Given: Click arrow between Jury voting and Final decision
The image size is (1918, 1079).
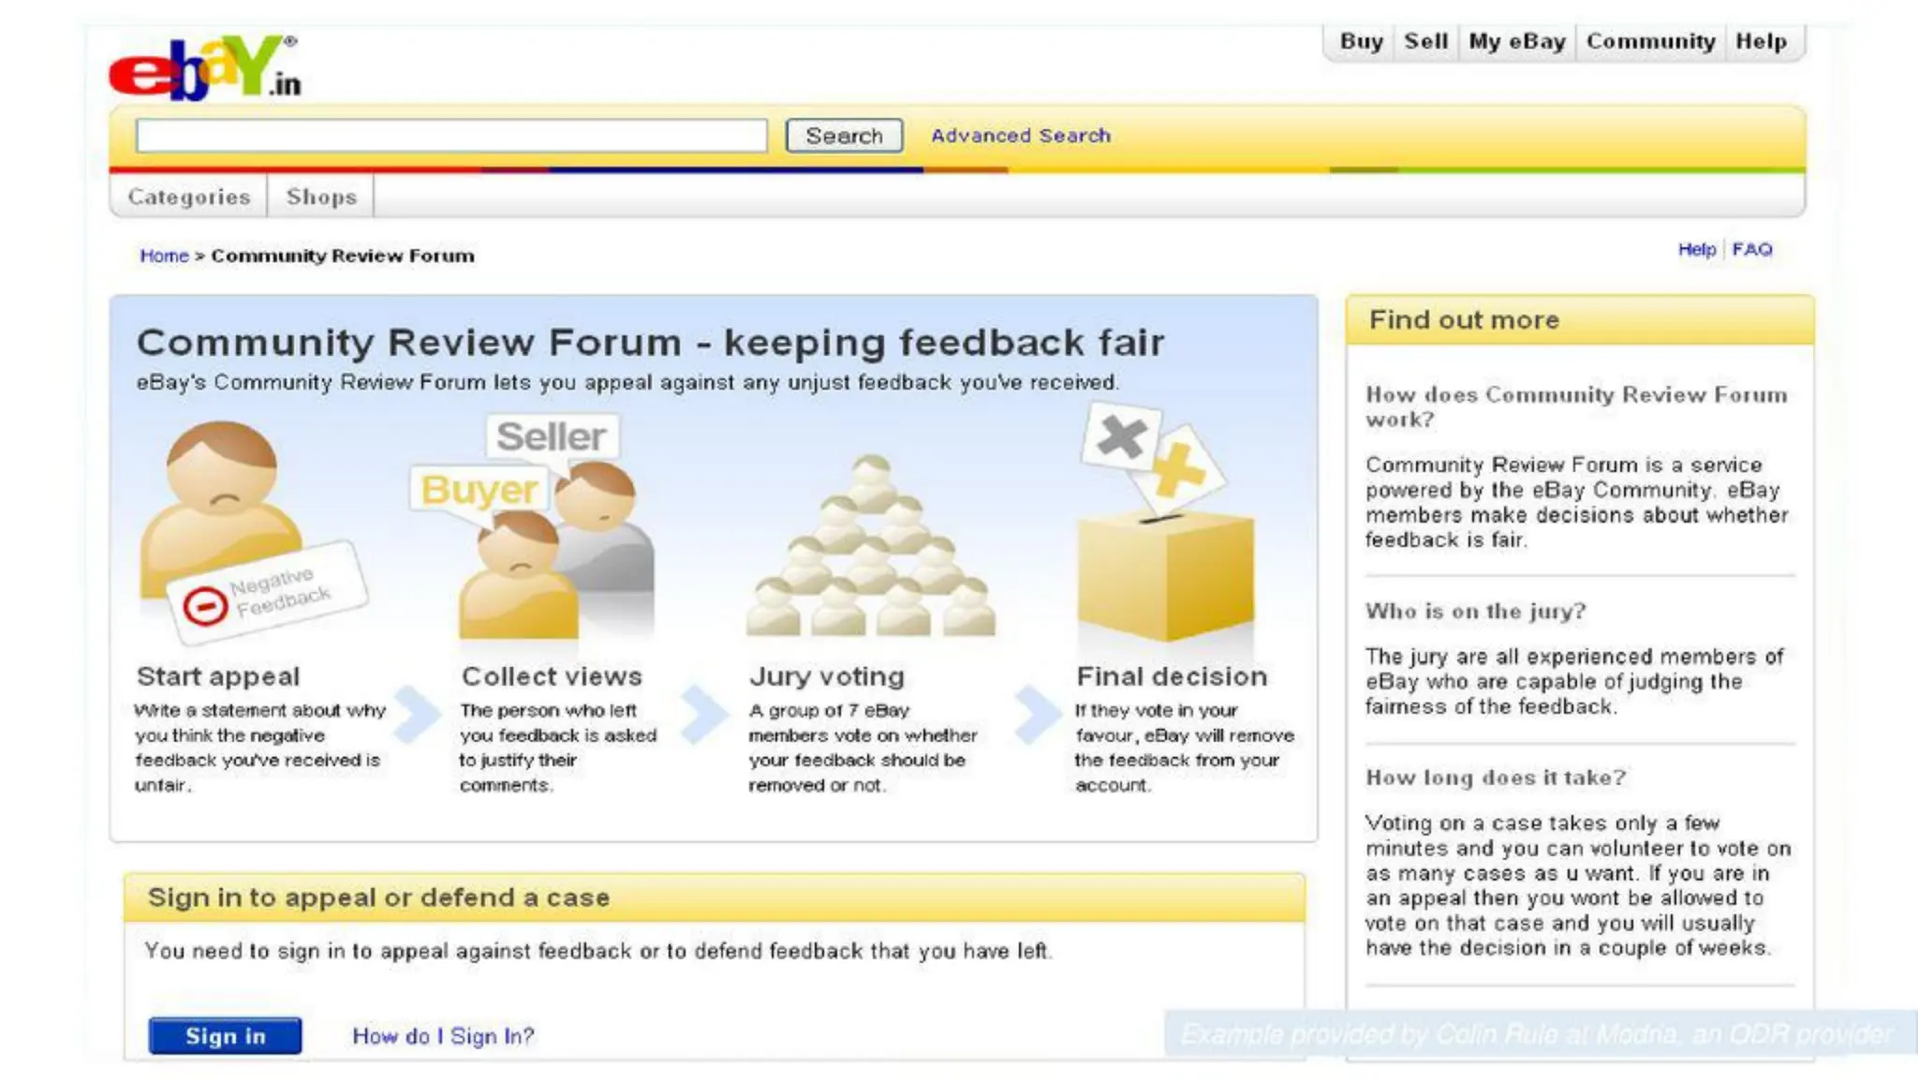Looking at the screenshot, I should click(x=1037, y=714).
